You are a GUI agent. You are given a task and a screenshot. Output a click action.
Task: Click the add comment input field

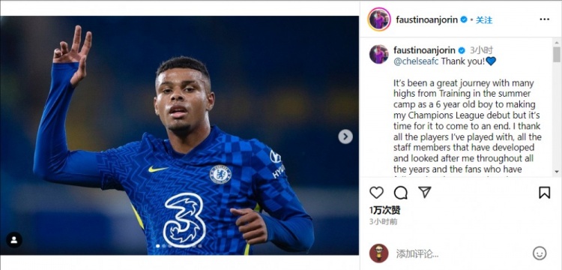[x=462, y=254]
